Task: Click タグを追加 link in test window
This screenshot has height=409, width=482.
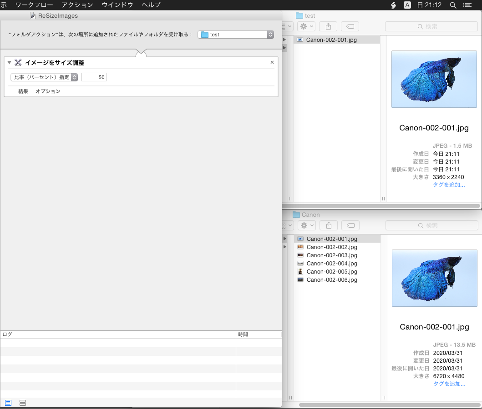Action: click(x=449, y=185)
